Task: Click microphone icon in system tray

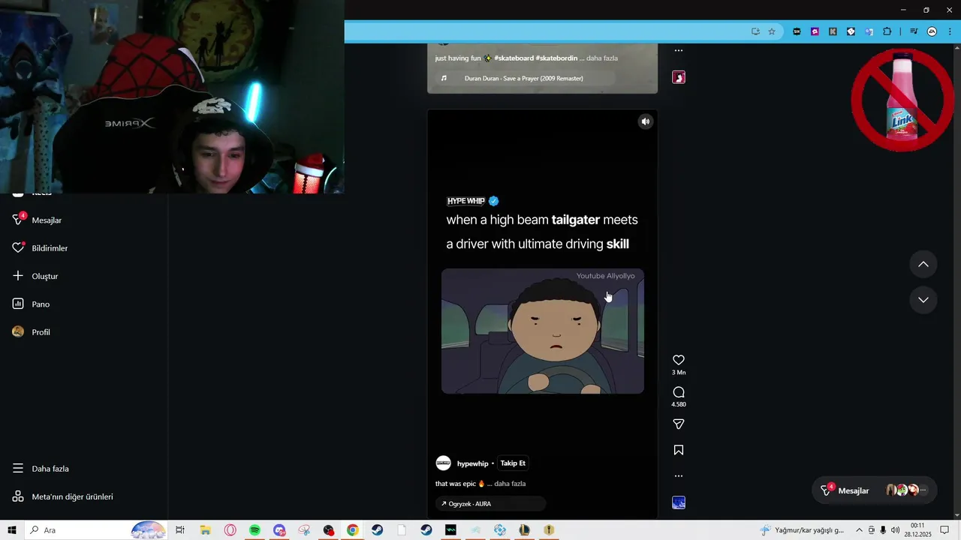Action: pyautogui.click(x=883, y=530)
